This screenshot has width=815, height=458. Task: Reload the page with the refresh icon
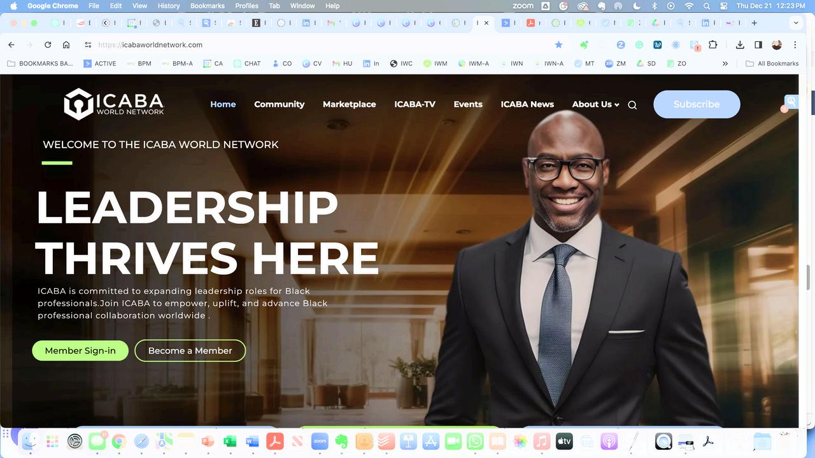48,45
